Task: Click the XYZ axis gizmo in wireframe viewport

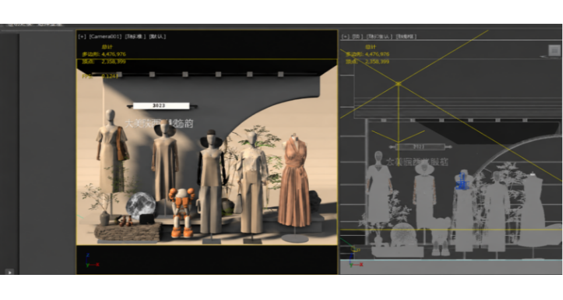Action: click(x=355, y=262)
